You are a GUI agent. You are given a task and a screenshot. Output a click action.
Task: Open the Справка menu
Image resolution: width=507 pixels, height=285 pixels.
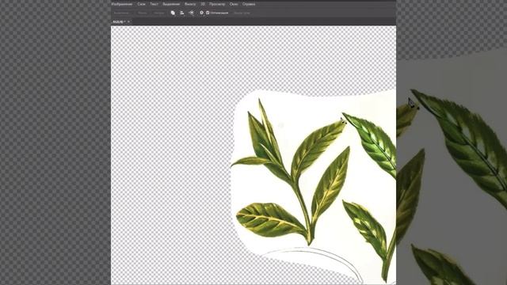click(249, 4)
